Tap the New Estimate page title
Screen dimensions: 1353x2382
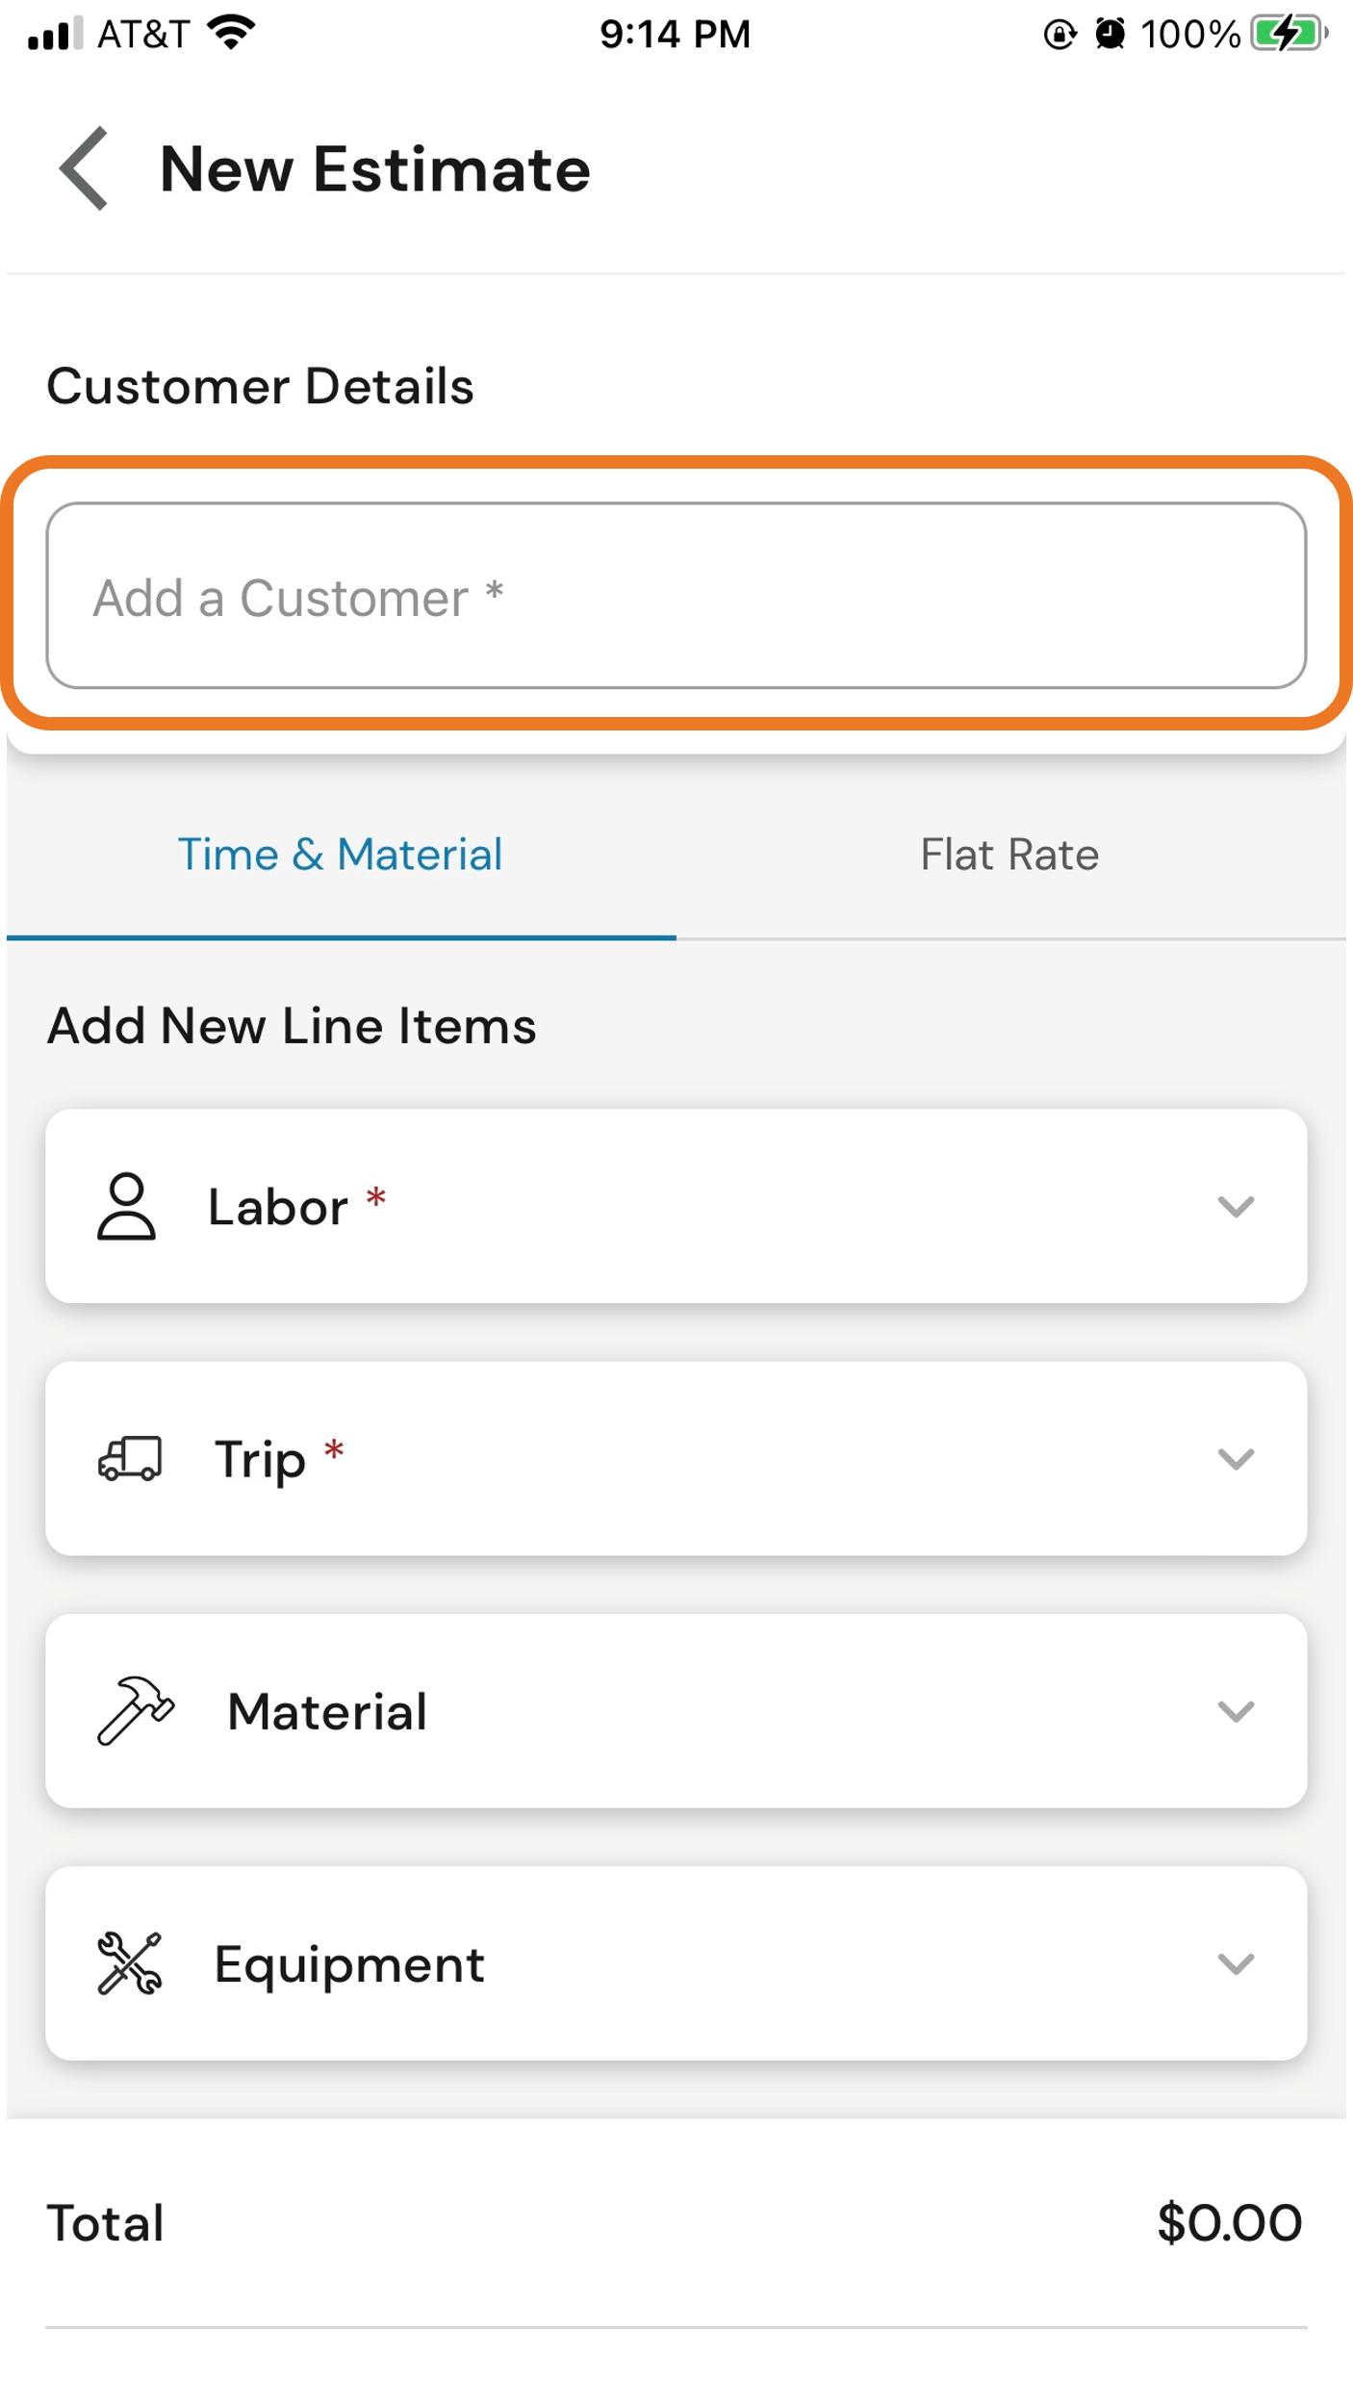(375, 169)
